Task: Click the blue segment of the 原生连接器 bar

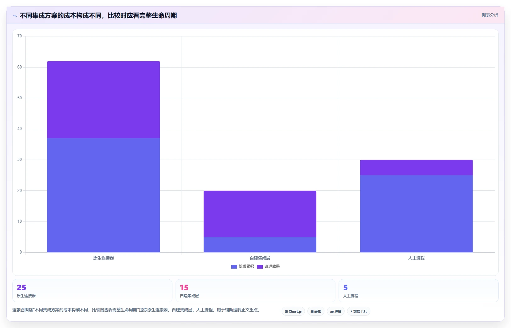Action: point(104,195)
